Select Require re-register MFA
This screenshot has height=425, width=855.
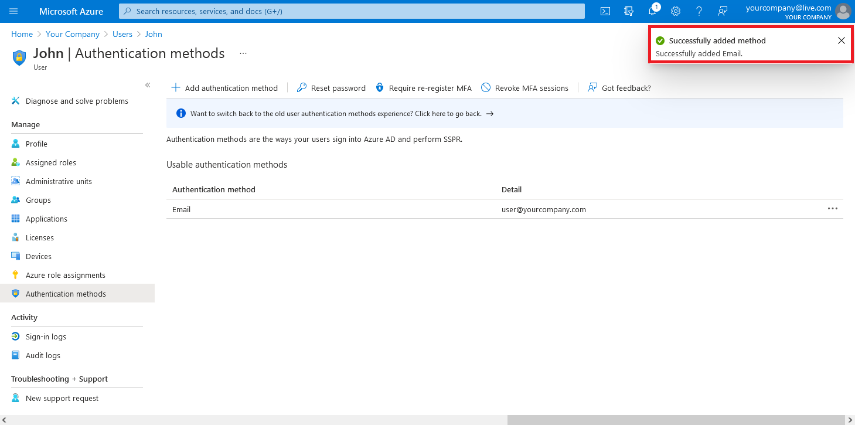click(x=423, y=87)
